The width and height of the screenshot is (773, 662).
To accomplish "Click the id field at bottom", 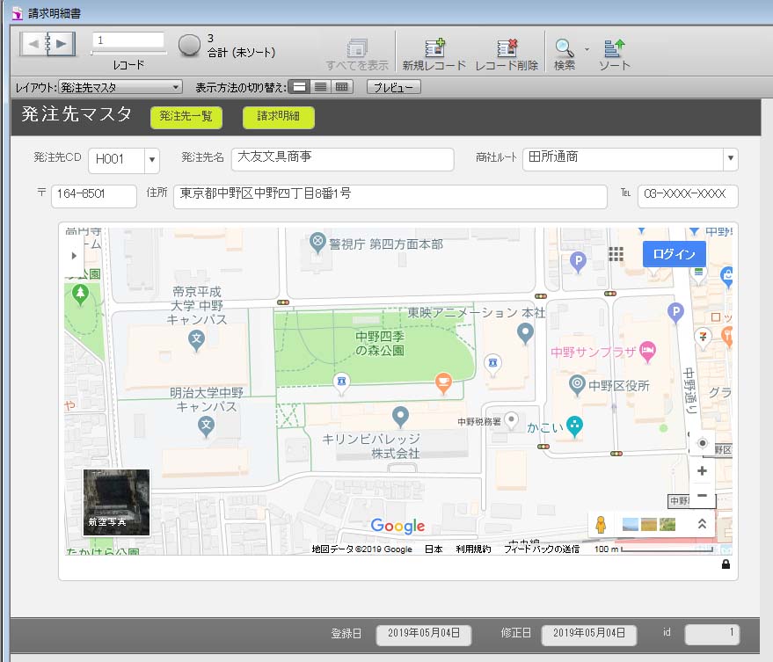I will [711, 635].
